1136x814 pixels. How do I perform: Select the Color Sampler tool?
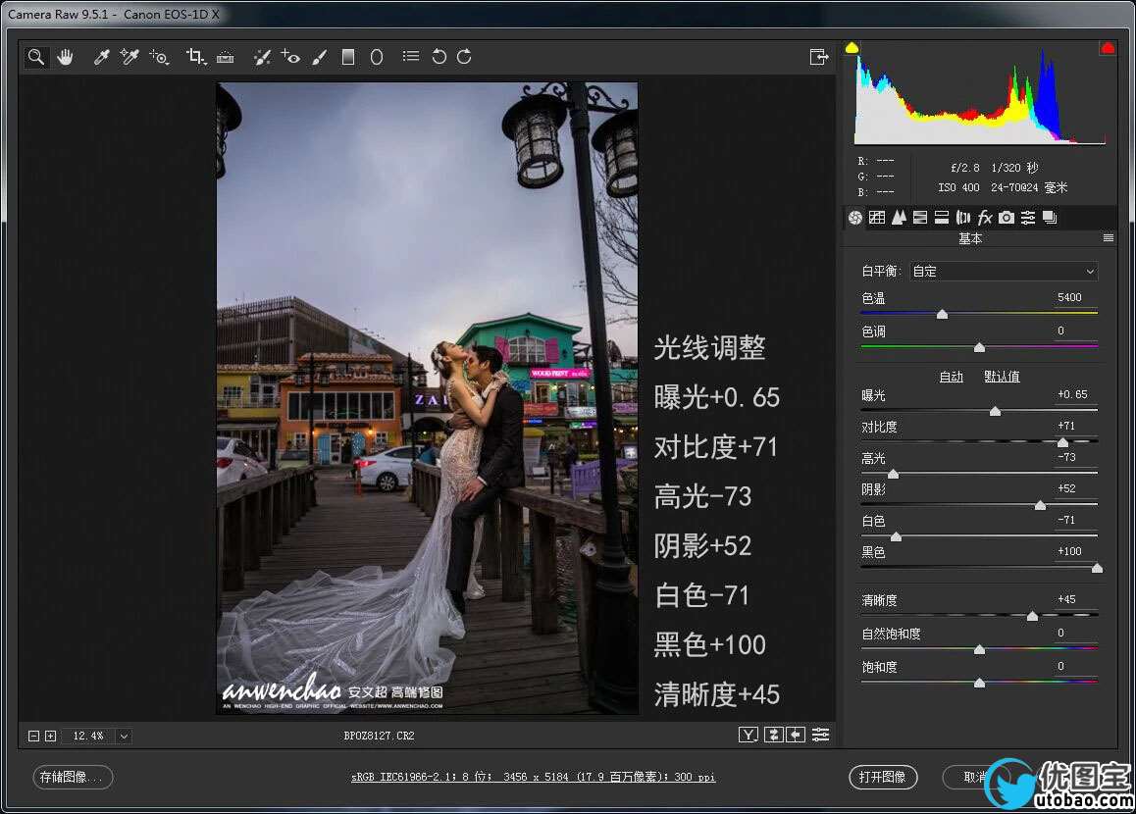pos(129,57)
